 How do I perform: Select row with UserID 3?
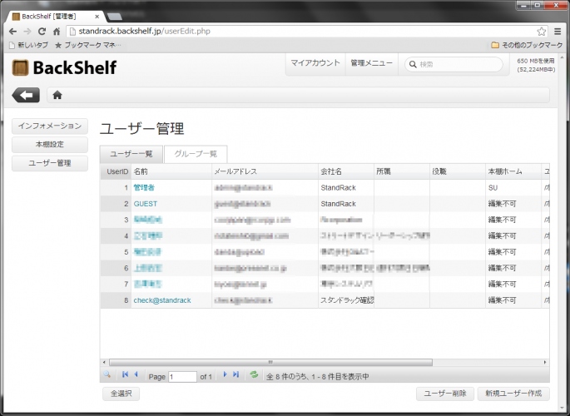tap(325, 220)
